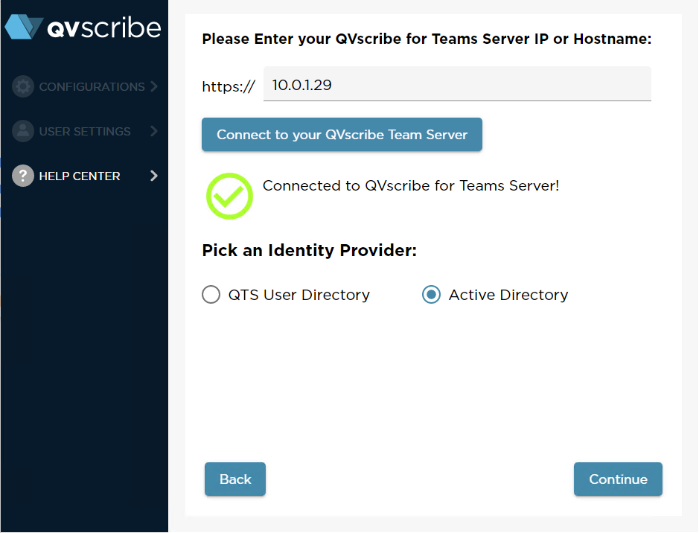Click the Back button
This screenshot has width=699, height=533.
tap(234, 479)
